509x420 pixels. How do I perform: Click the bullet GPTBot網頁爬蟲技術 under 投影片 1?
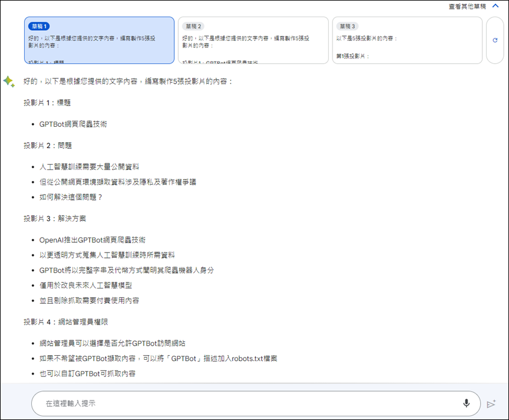pos(73,124)
